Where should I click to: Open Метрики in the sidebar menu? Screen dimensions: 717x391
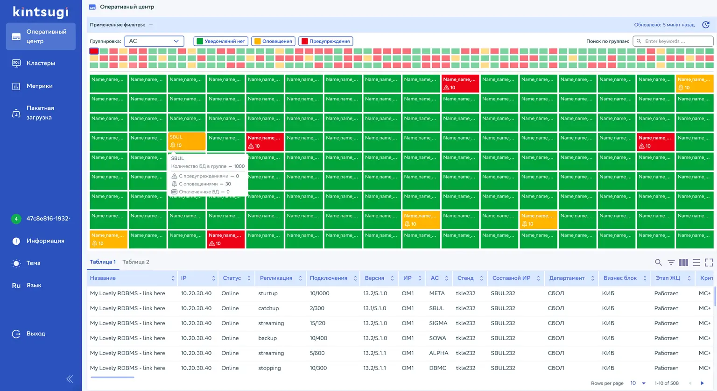coord(40,86)
